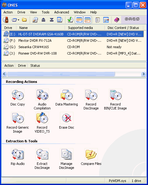Launch the Erase Disc action

[x=67, y=121]
